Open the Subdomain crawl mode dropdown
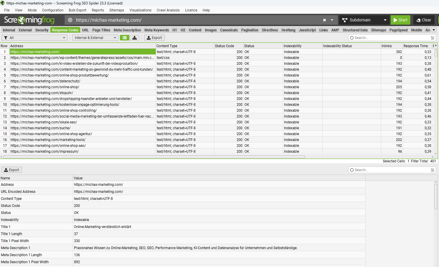Screen dimensions: 439x267 click(x=364, y=20)
